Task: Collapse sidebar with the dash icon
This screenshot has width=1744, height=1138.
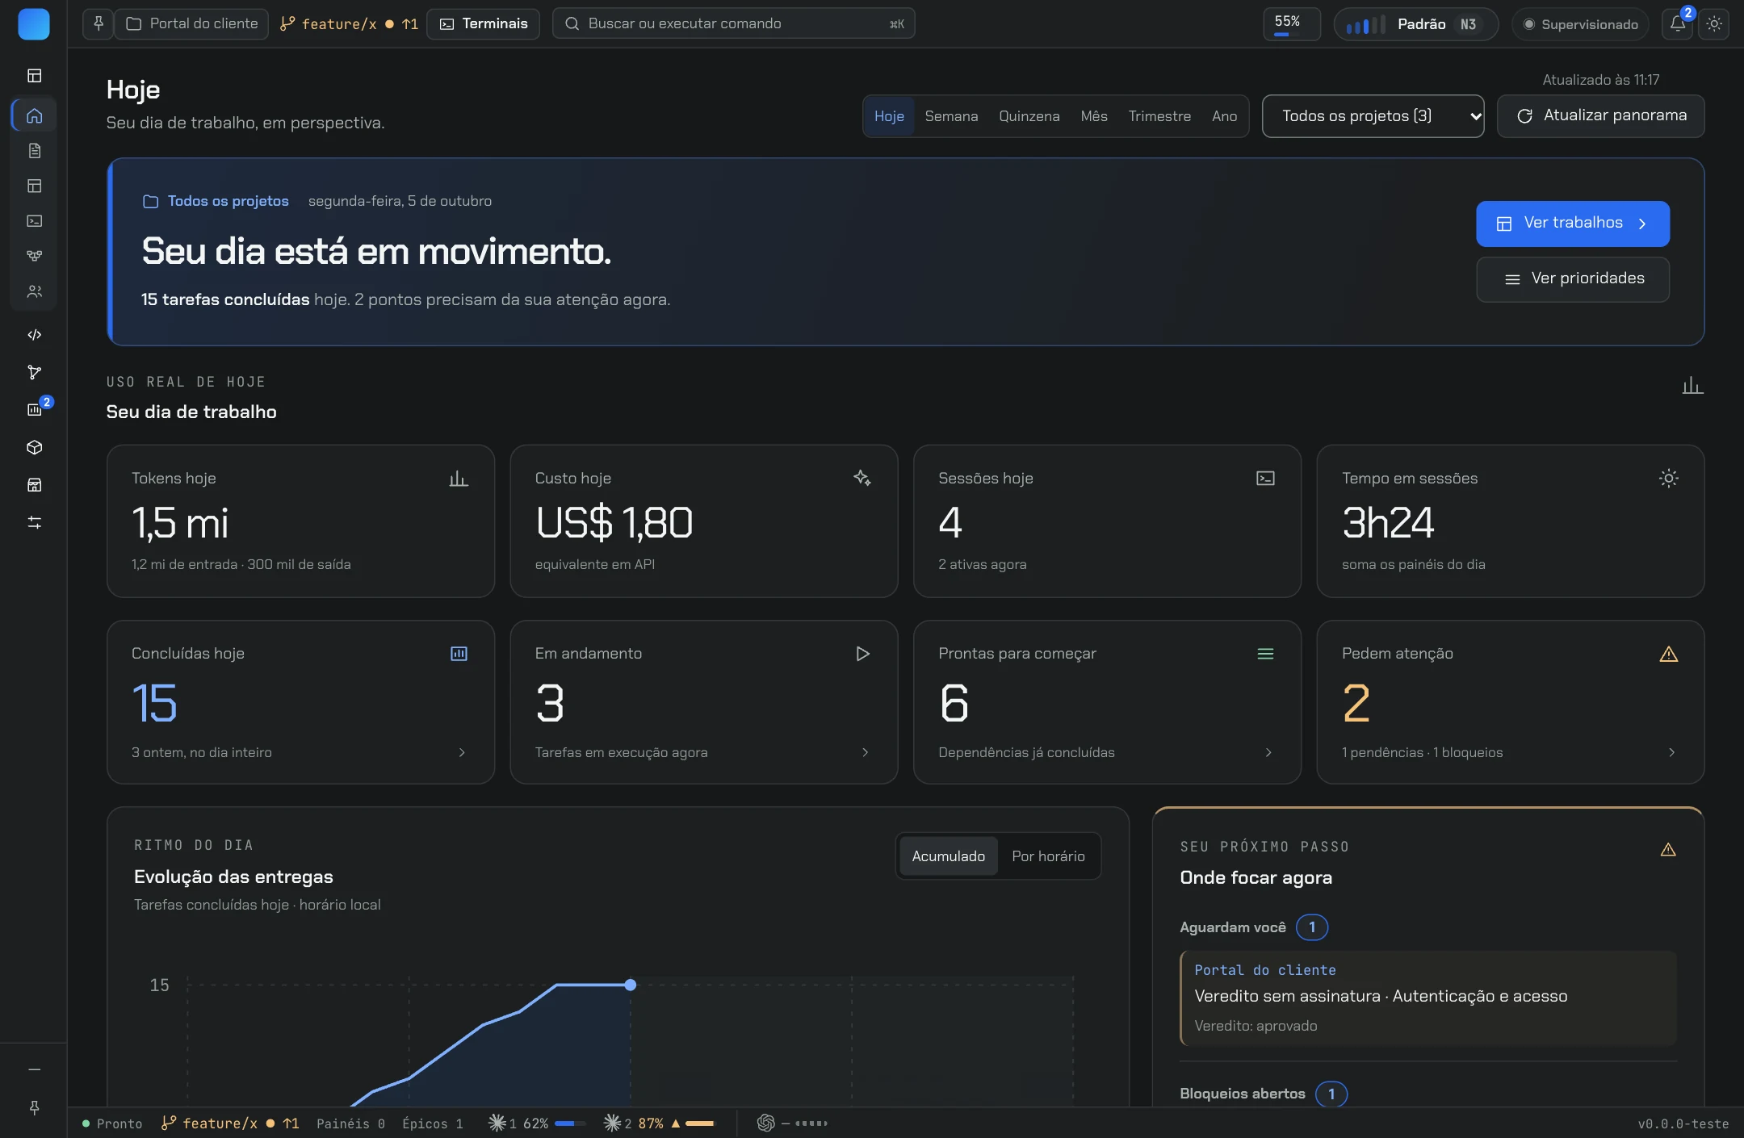Action: click(34, 1069)
